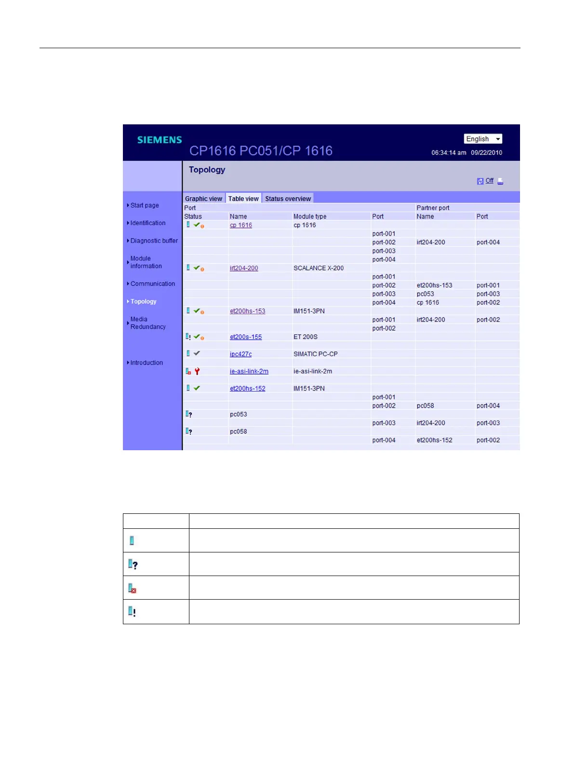Click the 06:34:14 am timestamp in the header
The height and width of the screenshot is (765, 574).
tap(449, 153)
